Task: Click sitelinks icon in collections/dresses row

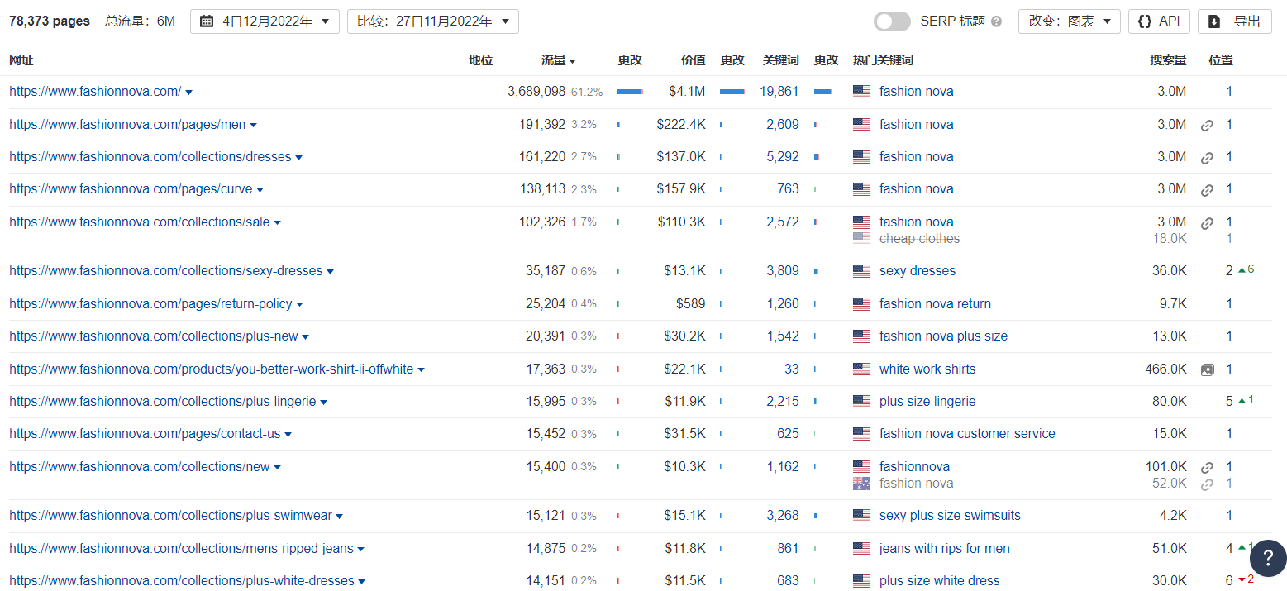Action: click(1207, 157)
